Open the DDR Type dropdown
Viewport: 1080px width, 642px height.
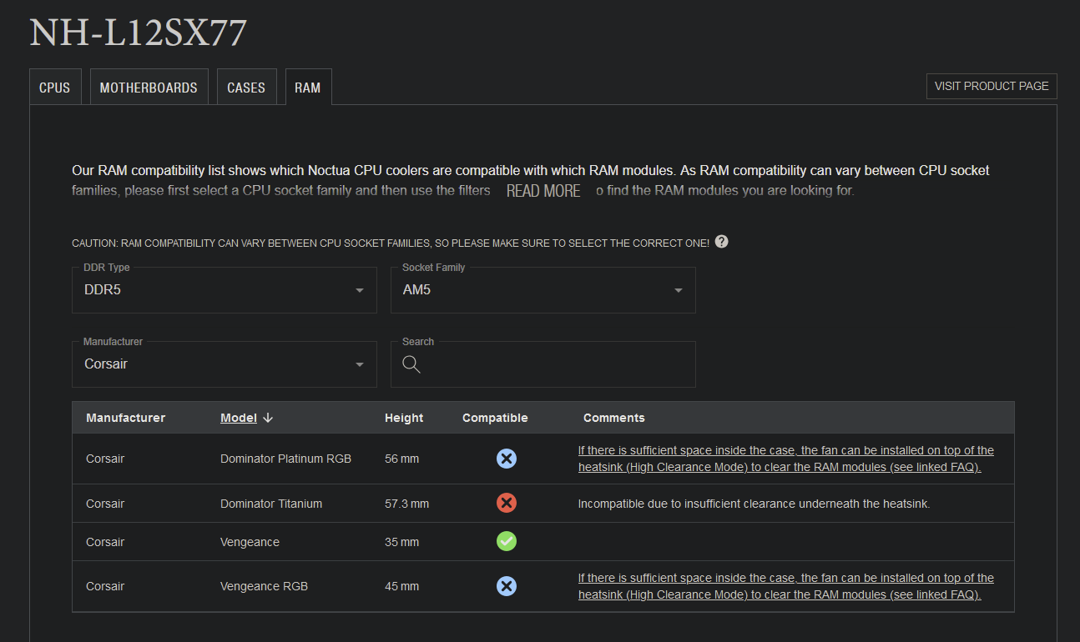225,290
